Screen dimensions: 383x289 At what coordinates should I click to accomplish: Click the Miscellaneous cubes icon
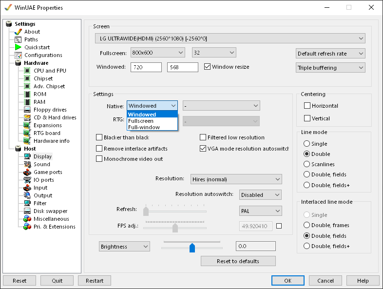pyautogui.click(x=27, y=219)
